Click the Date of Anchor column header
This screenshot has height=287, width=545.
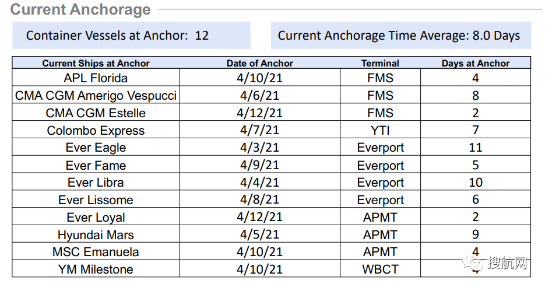point(259,64)
